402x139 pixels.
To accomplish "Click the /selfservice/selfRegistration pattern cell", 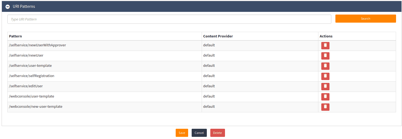I will point(32,76).
